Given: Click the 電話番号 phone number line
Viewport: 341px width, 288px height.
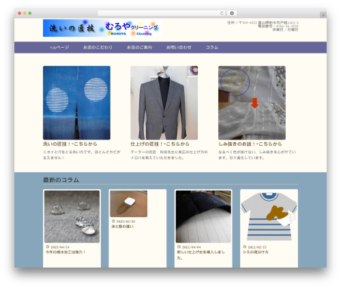Looking at the screenshot, I should click(278, 26).
